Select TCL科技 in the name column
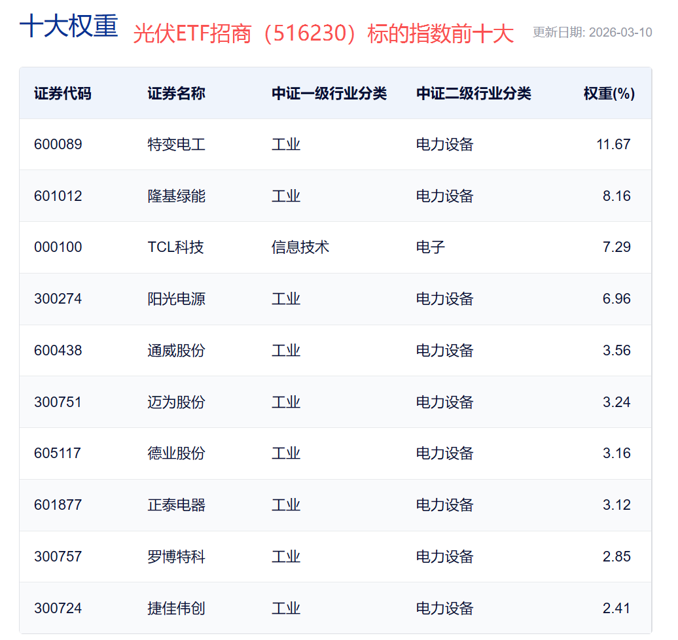 [175, 247]
